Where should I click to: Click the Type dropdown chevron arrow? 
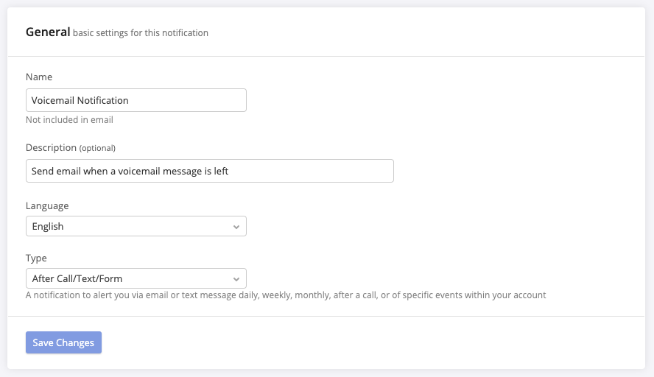(x=236, y=279)
